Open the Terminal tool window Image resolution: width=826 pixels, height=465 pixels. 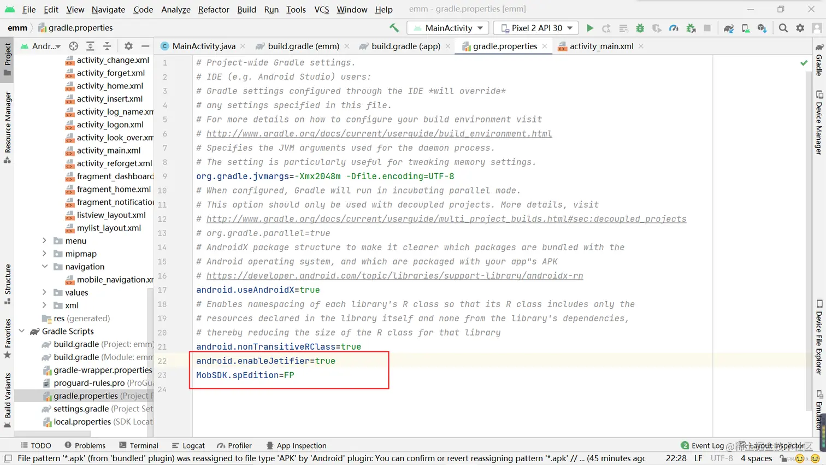(139, 446)
